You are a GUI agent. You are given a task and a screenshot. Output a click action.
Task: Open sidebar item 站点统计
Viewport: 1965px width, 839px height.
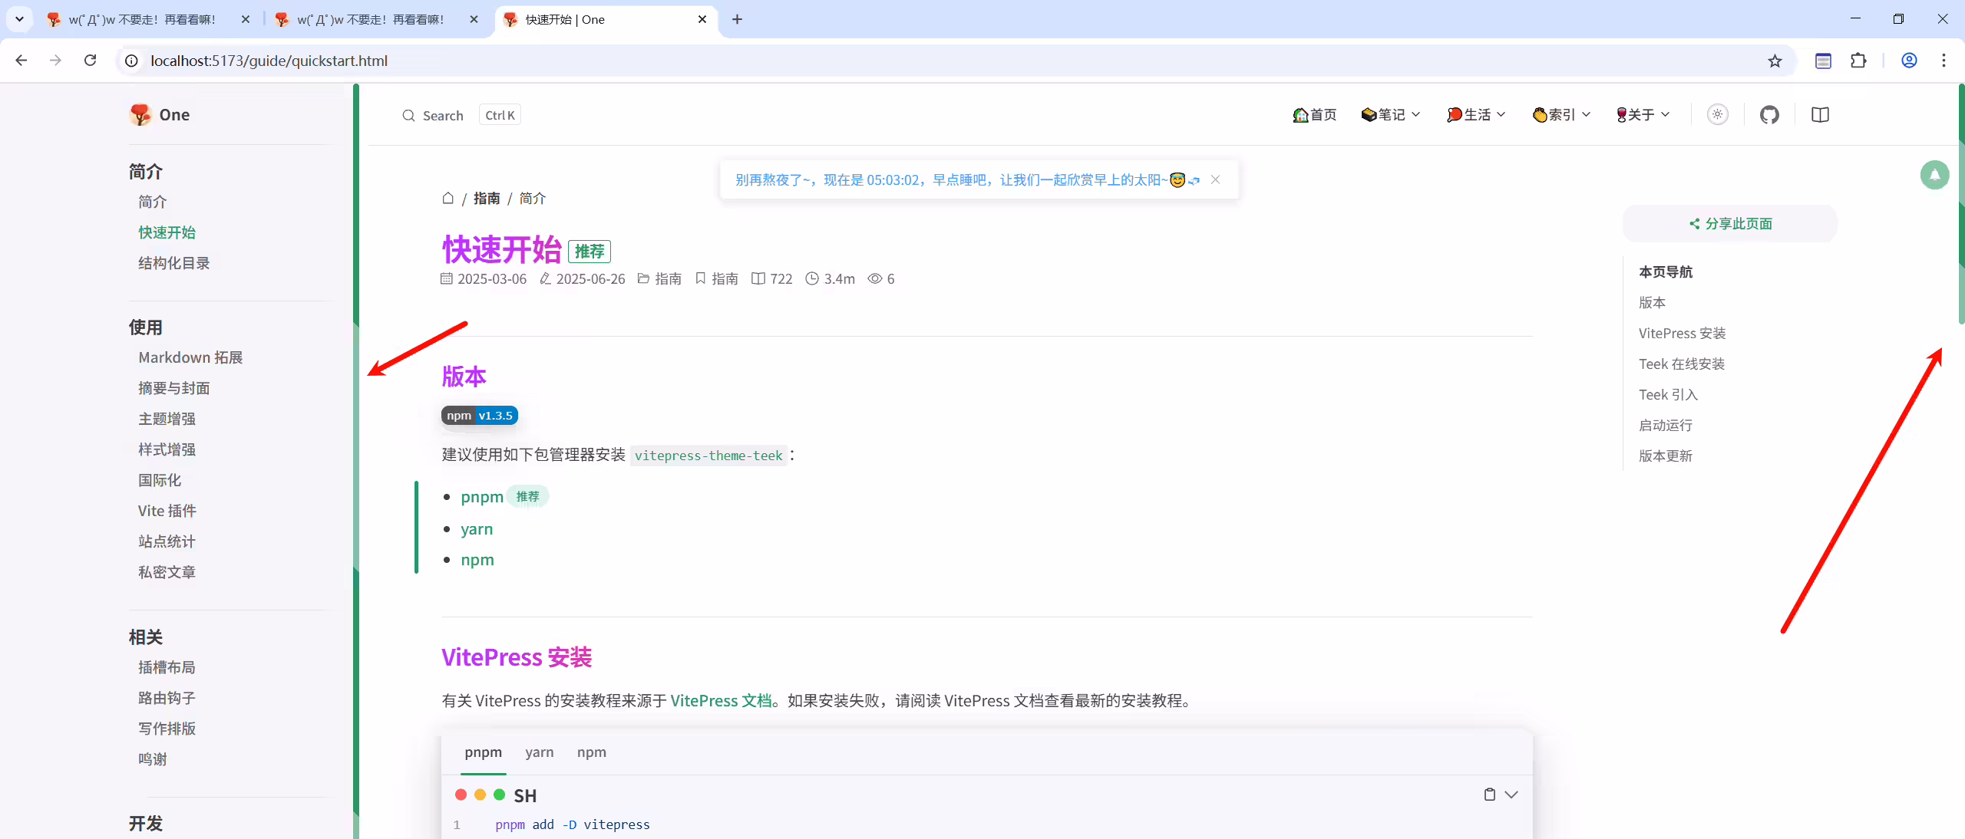click(167, 541)
